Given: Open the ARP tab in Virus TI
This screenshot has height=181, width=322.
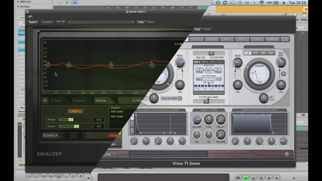Looking at the screenshot, I should (x=227, y=39).
